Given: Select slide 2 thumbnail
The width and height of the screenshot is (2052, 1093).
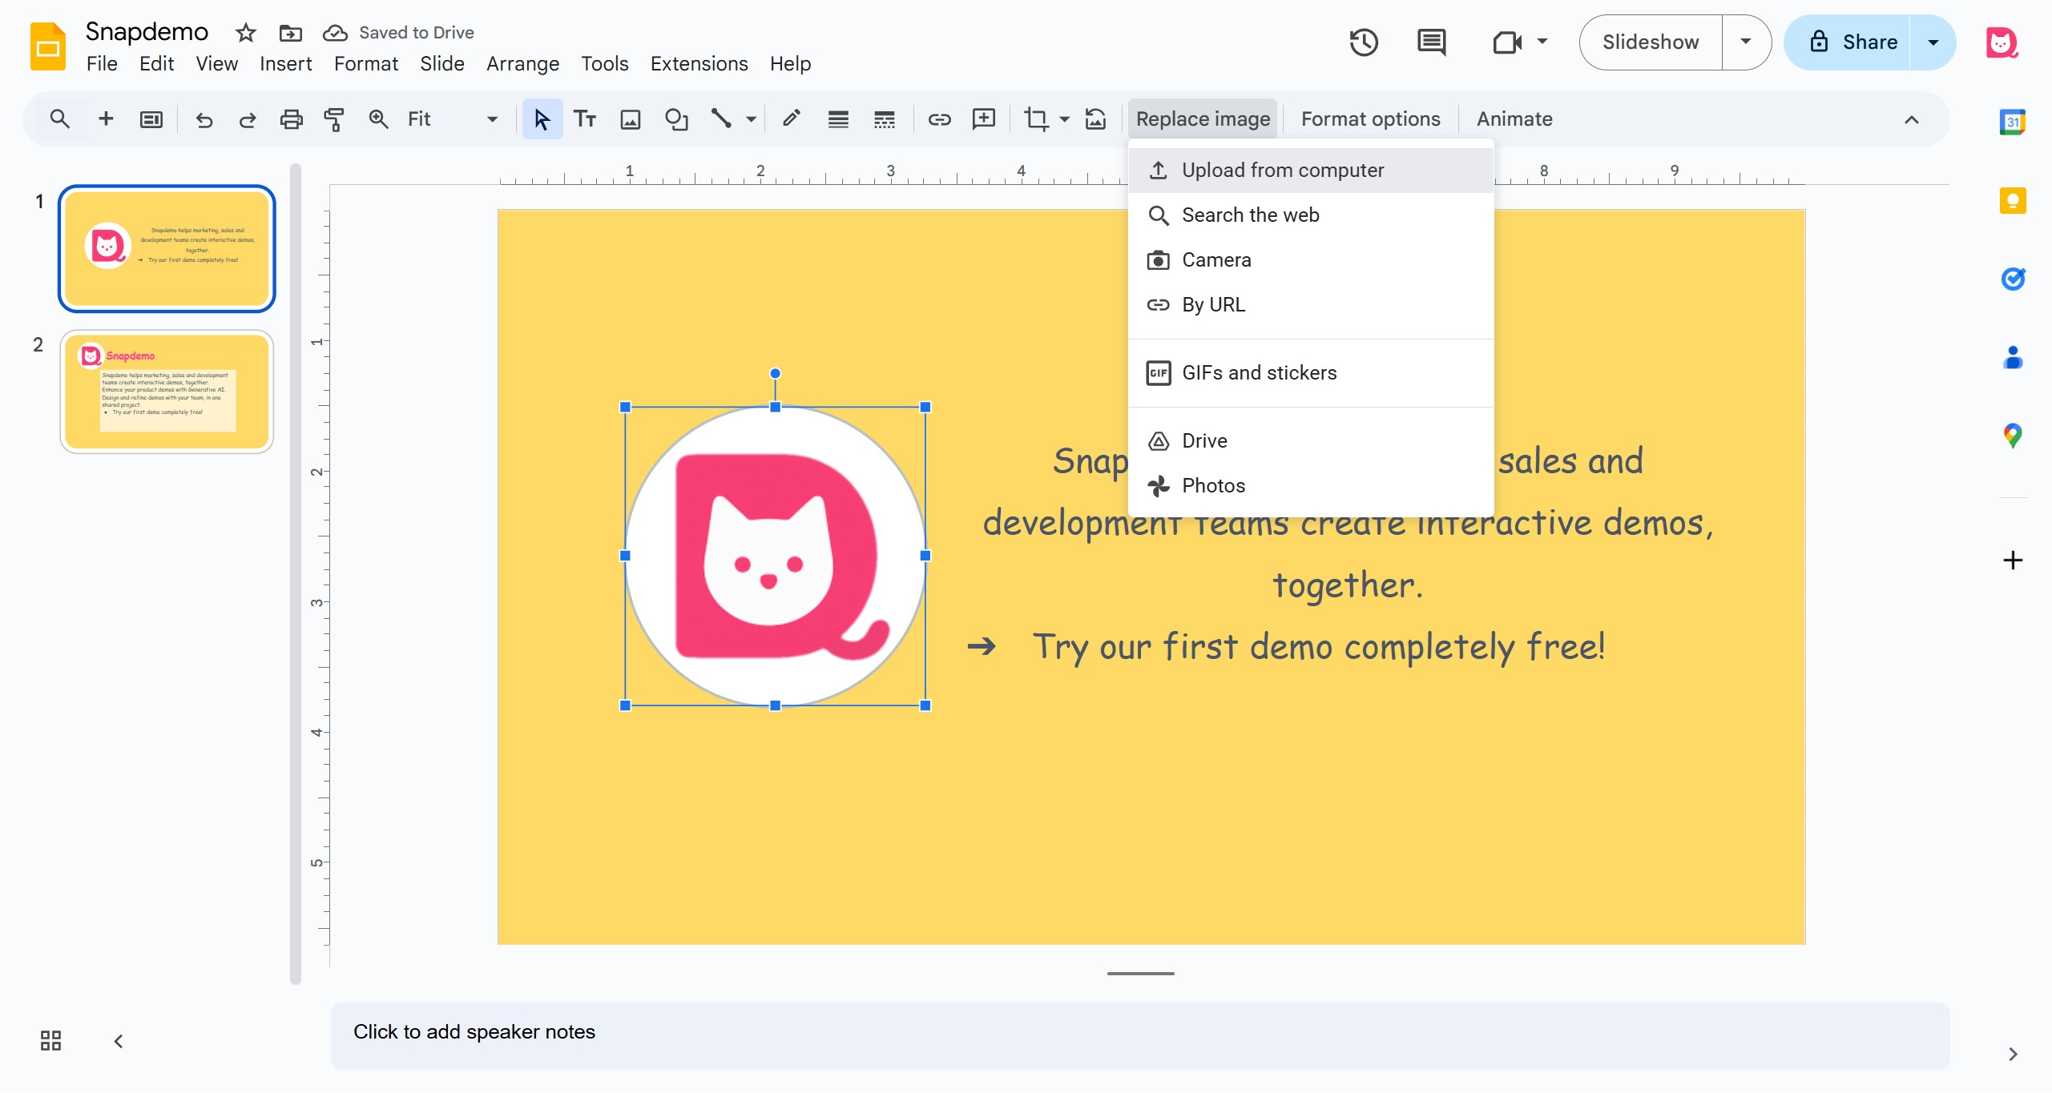Looking at the screenshot, I should click(x=167, y=392).
